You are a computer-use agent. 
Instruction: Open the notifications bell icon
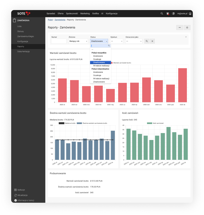[168, 13]
